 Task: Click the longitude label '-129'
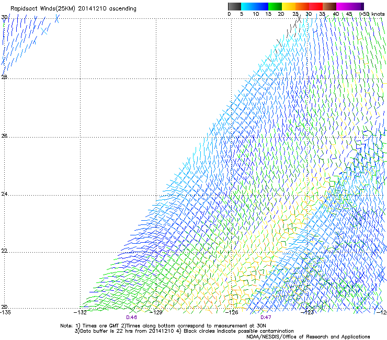156,312
